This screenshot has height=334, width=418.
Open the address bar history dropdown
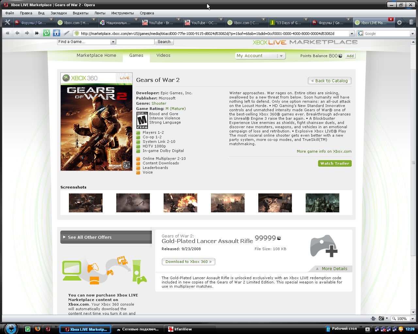352,33
